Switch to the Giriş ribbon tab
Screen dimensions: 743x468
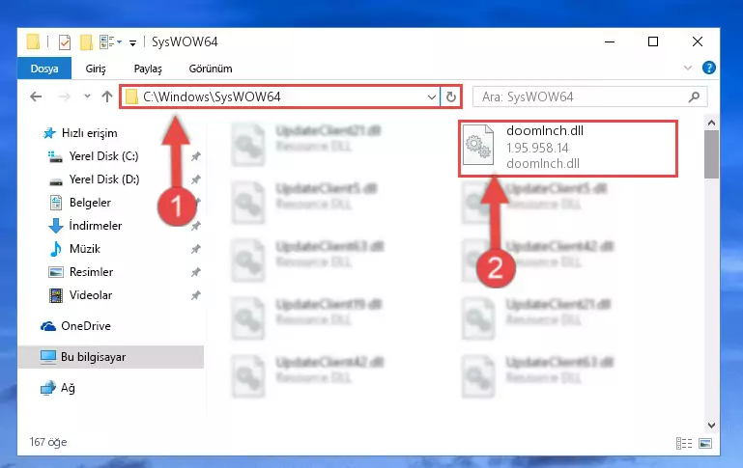pyautogui.click(x=96, y=69)
